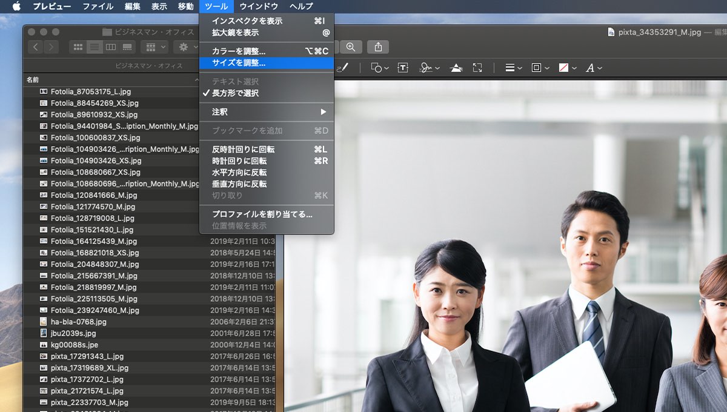Open the text style A dropdown
727x412 pixels.
point(593,68)
